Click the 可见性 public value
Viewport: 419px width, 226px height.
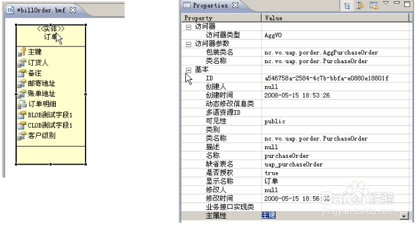pos(275,121)
